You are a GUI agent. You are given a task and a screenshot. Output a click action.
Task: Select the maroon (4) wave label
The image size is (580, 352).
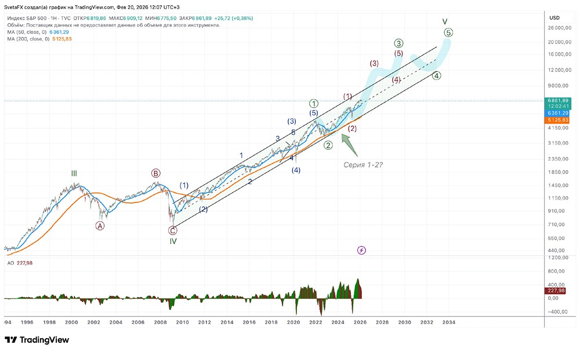(x=396, y=79)
